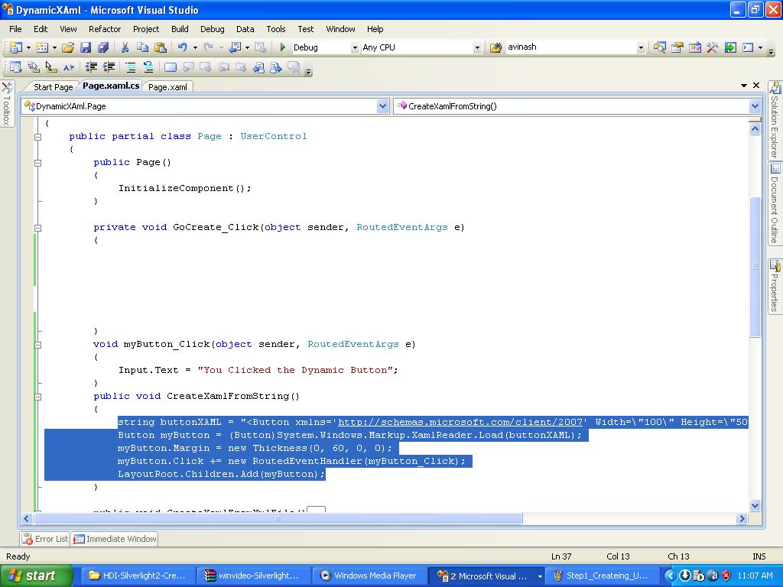Open the Error List tab
The width and height of the screenshot is (783, 587).
point(45,539)
